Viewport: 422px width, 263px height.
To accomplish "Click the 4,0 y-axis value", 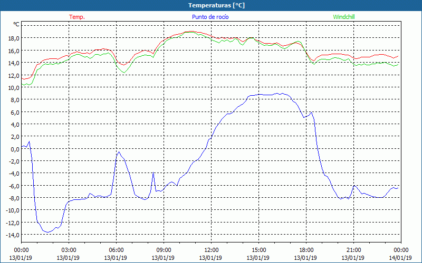I will click(x=15, y=125).
